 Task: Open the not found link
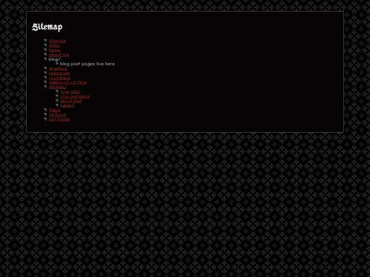click(59, 119)
